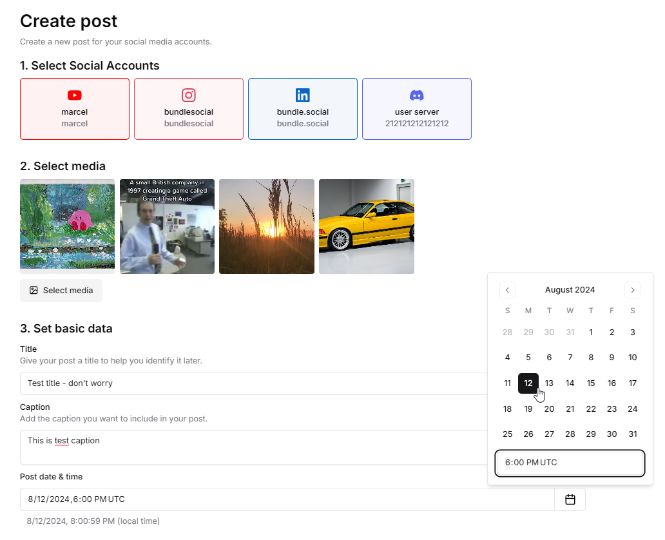Go to previous month in calendar
The height and width of the screenshot is (540, 665).
point(507,290)
